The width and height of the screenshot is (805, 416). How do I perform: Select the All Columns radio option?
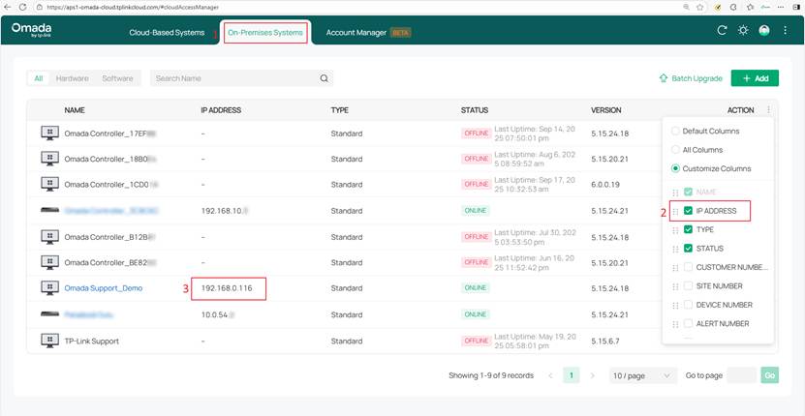click(x=675, y=150)
